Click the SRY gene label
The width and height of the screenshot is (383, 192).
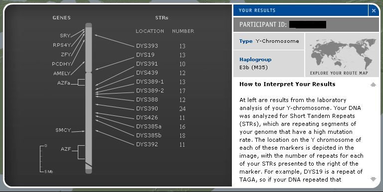coord(65,36)
